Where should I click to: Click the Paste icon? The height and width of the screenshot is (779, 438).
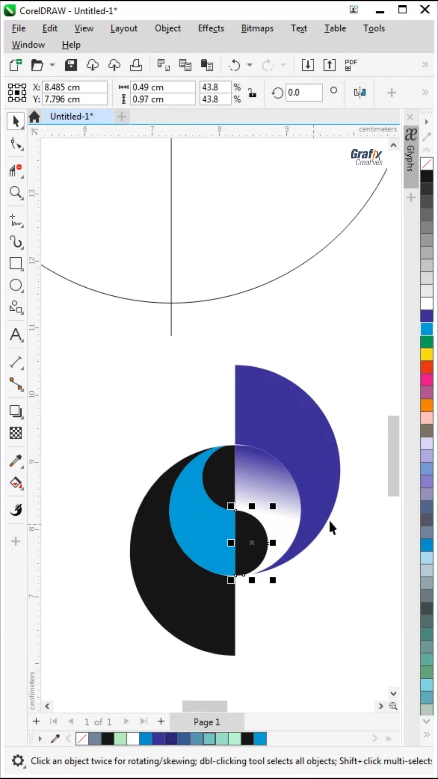tap(207, 65)
